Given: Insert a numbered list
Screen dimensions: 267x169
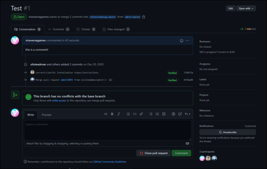Looking at the screenshot, I should [x=157, y=114].
